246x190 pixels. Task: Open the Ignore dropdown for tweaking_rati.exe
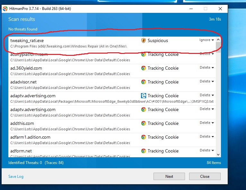[x=206, y=40]
